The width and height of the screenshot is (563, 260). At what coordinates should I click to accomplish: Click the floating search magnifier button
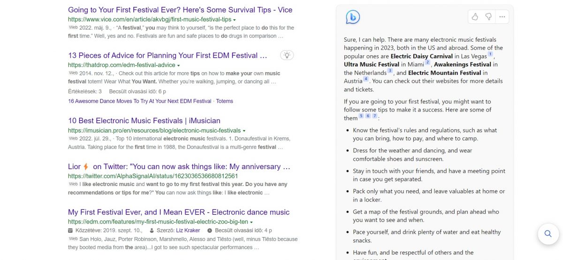(x=548, y=233)
